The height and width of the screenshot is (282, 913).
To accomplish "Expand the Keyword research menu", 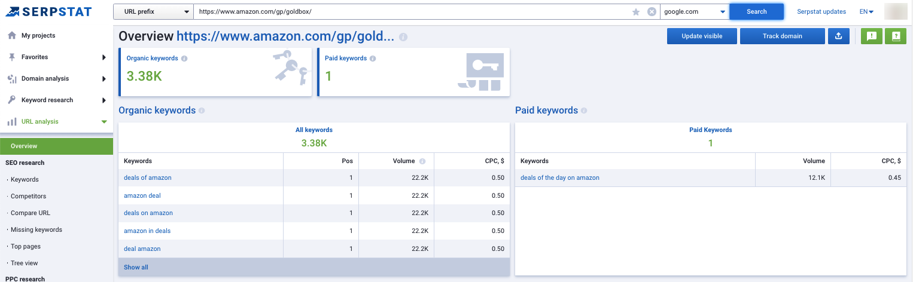I will pos(56,100).
